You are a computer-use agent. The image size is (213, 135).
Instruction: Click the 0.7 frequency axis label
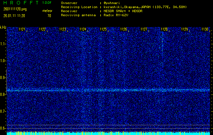[3, 111]
